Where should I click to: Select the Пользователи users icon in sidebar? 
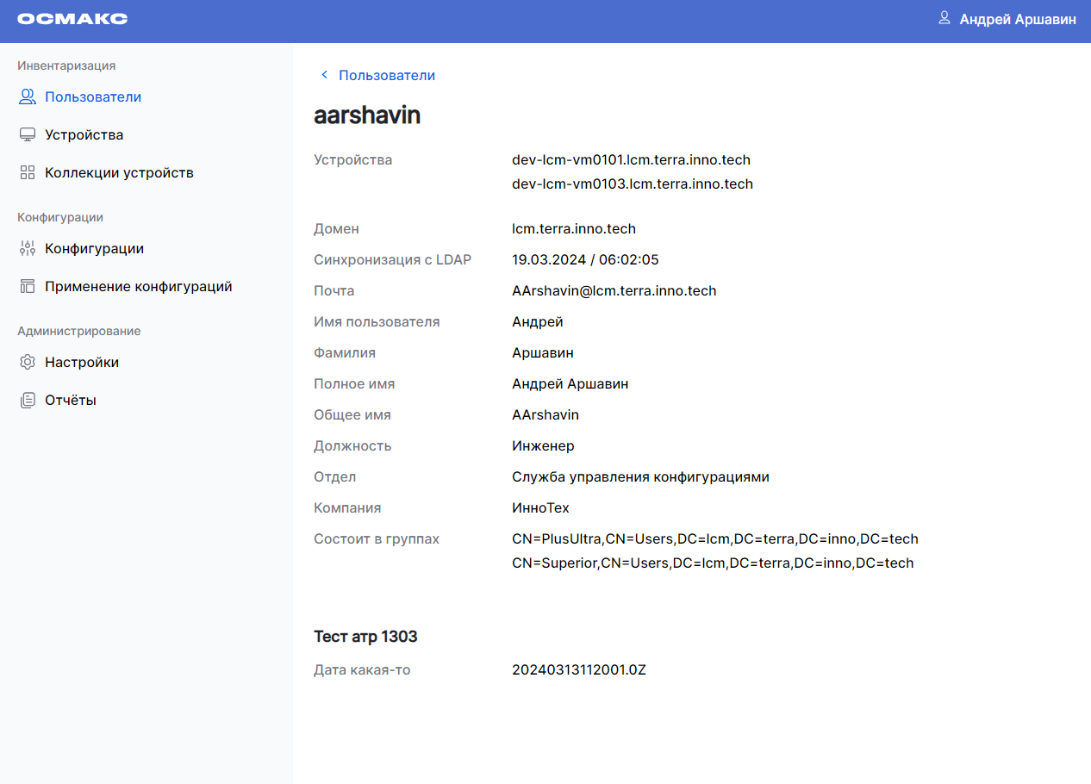[26, 96]
